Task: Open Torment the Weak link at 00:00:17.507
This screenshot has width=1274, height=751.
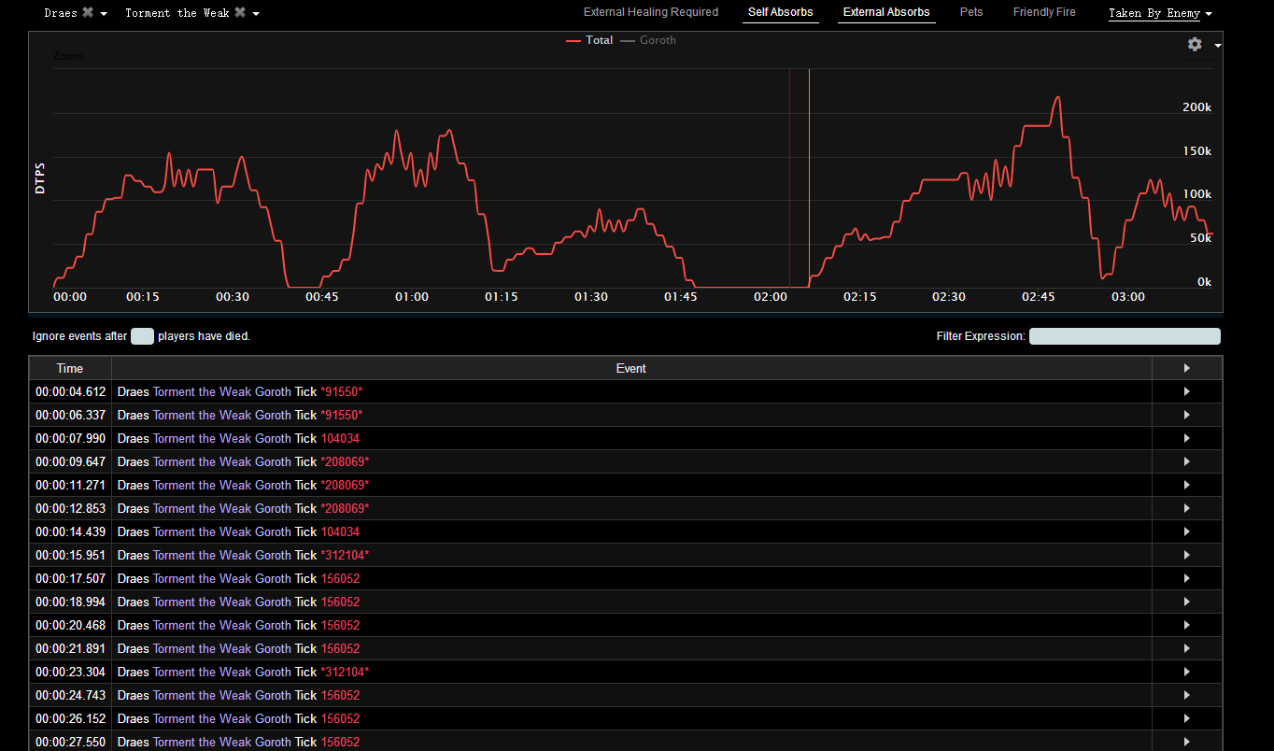Action: [x=202, y=578]
